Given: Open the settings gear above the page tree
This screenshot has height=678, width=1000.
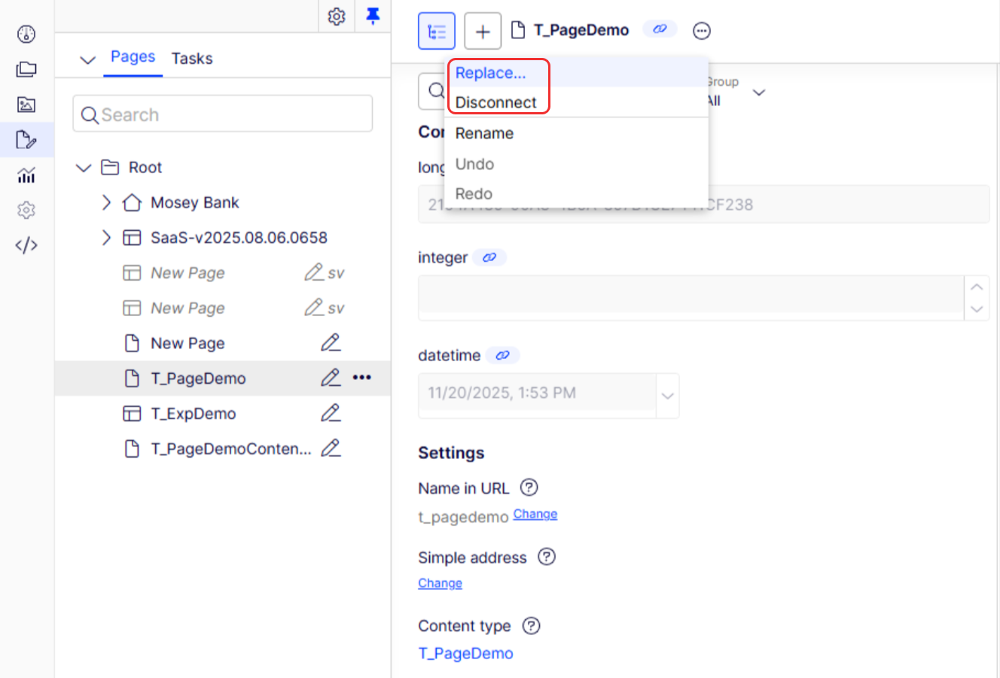Looking at the screenshot, I should [337, 16].
